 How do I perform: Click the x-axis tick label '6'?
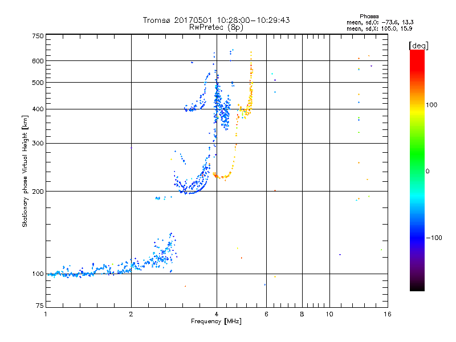pos(266,314)
